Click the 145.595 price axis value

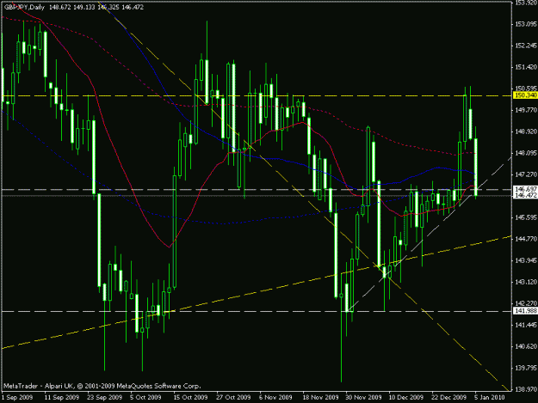coord(526,217)
